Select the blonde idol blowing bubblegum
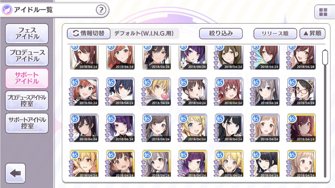The height and width of the screenshot is (188, 335). [157, 92]
